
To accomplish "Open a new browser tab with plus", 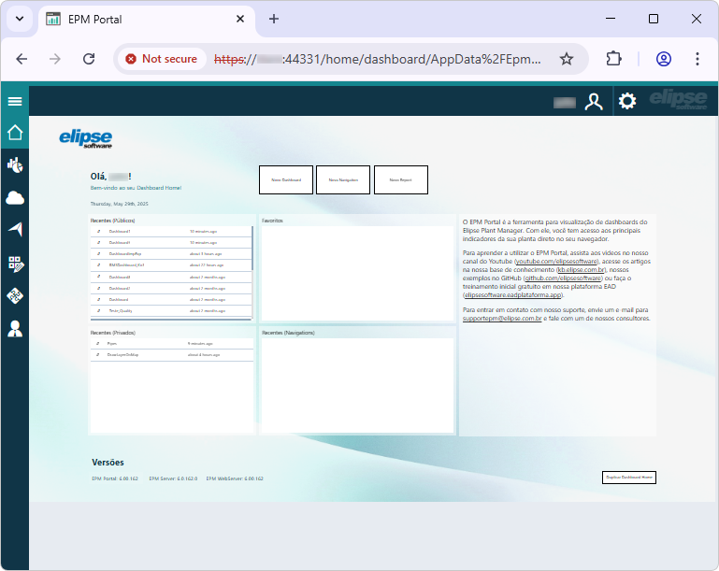I will (x=274, y=19).
